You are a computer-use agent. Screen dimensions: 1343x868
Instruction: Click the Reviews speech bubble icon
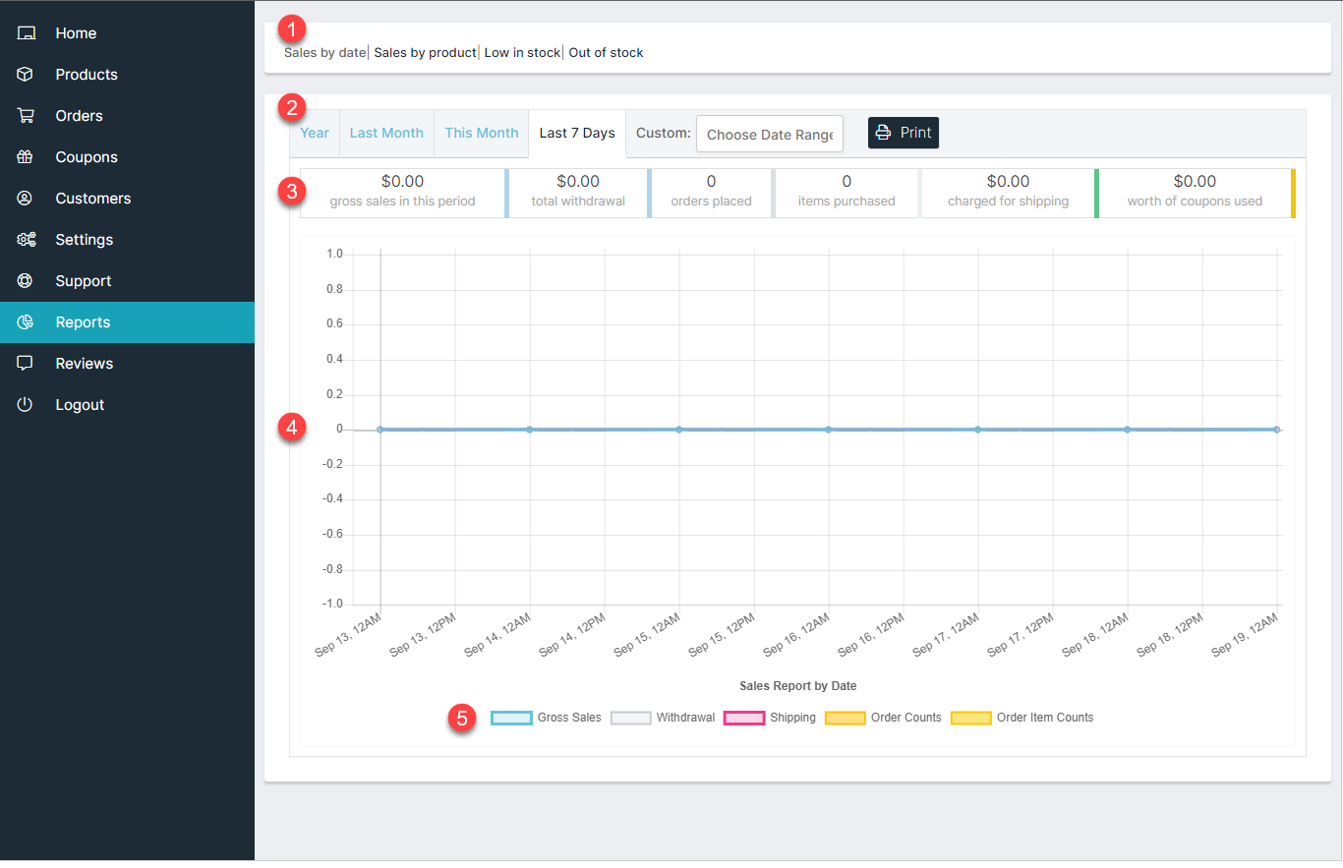[26, 364]
